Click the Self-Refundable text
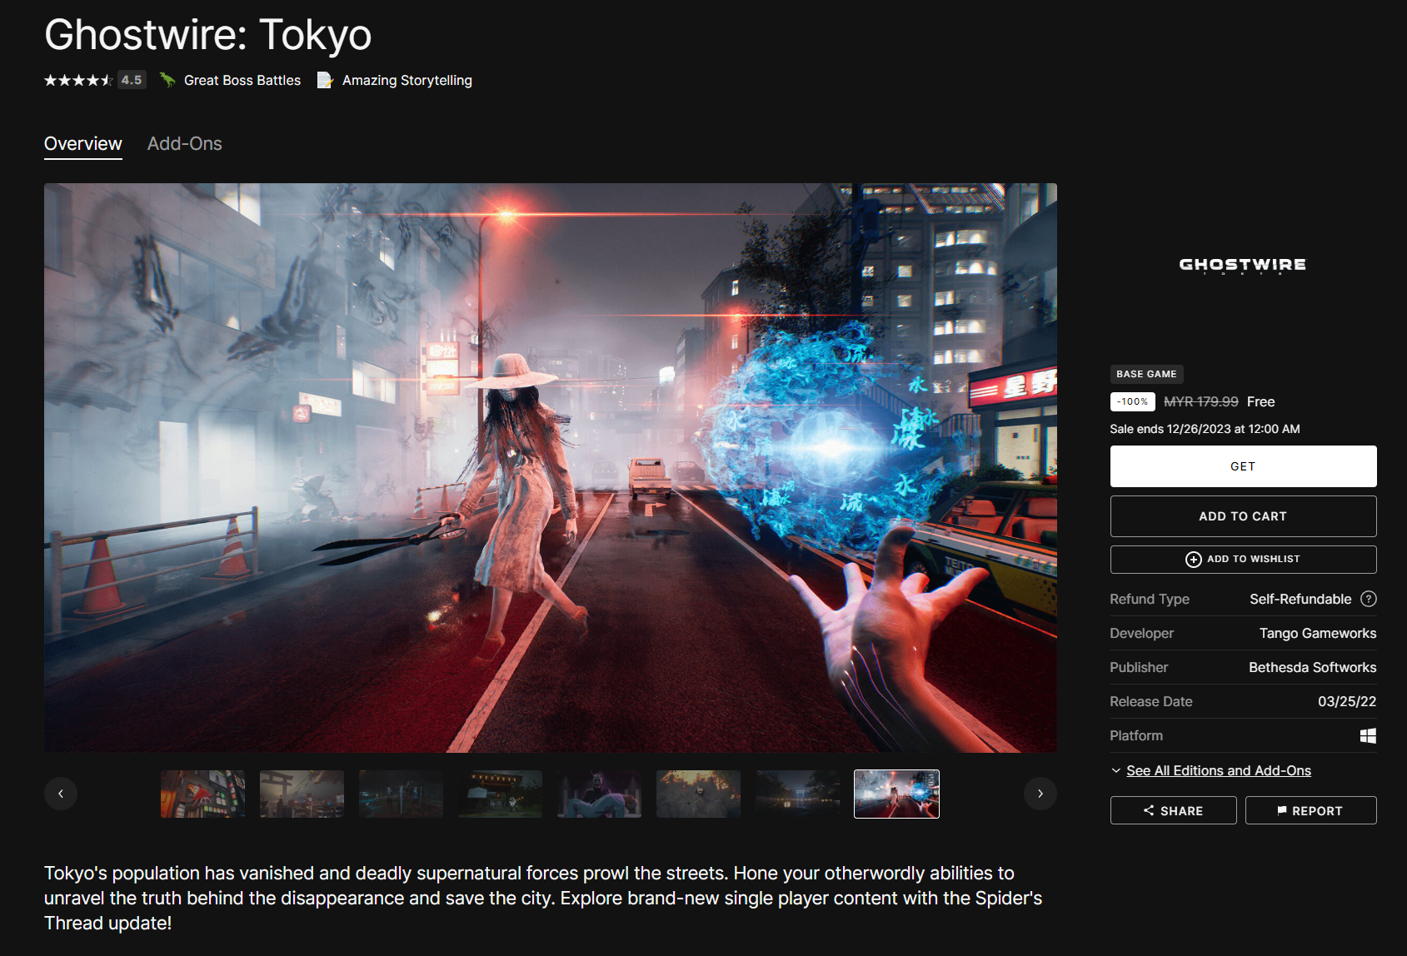This screenshot has width=1407, height=956. coord(1300,599)
